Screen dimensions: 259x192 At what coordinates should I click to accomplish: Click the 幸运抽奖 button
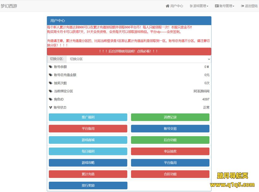170,151
